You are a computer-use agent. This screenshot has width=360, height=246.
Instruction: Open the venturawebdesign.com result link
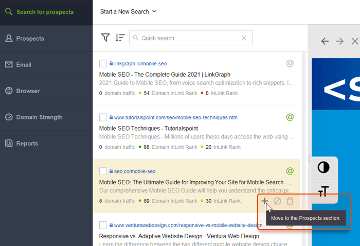(x=188, y=225)
